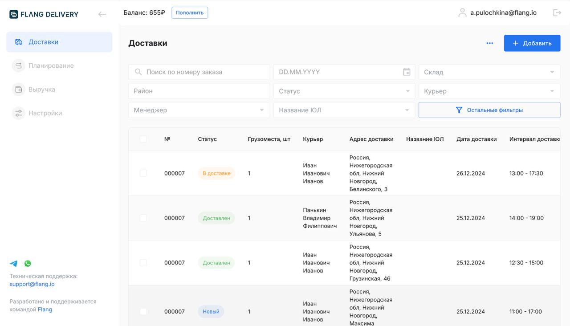Select checkbox for the Панькин Владимир delivery
Image resolution: width=570 pixels, height=326 pixels.
(x=143, y=218)
